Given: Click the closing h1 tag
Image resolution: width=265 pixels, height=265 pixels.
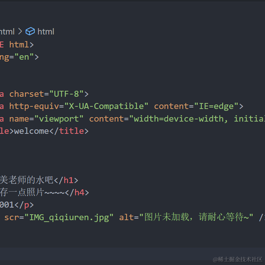Looking at the screenshot, I should [66, 180].
